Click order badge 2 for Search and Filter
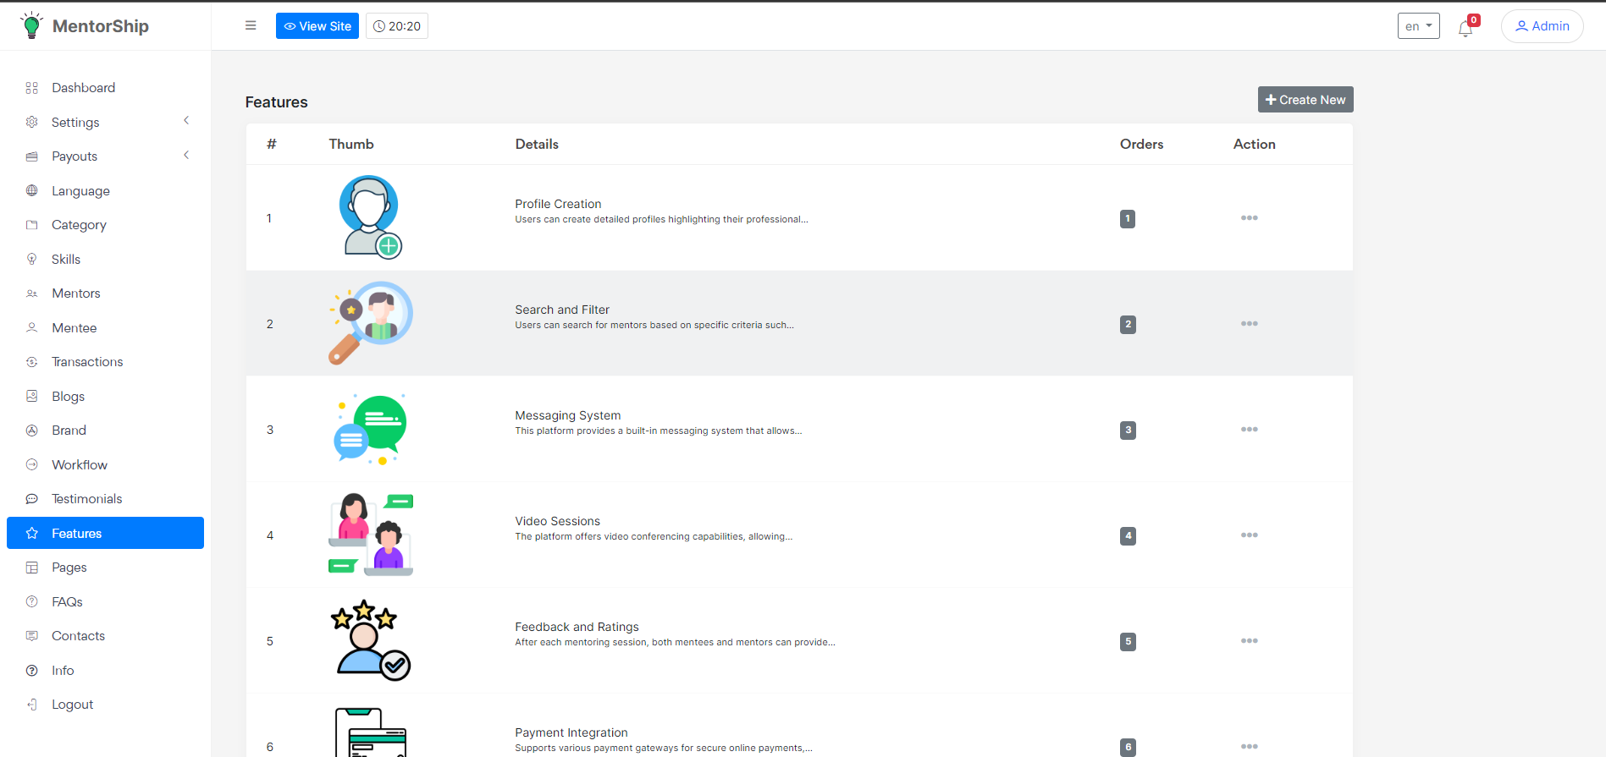 (x=1128, y=325)
